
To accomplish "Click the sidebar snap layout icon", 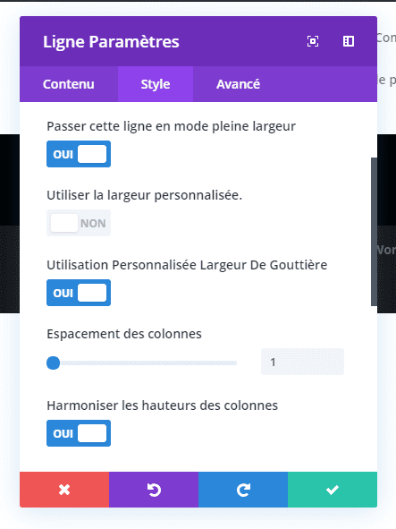I will click(x=348, y=41).
